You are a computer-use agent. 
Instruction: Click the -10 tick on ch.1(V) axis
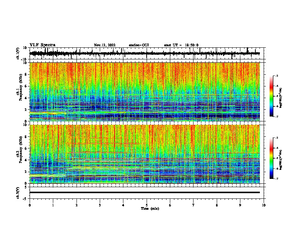pyautogui.click(x=24, y=59)
